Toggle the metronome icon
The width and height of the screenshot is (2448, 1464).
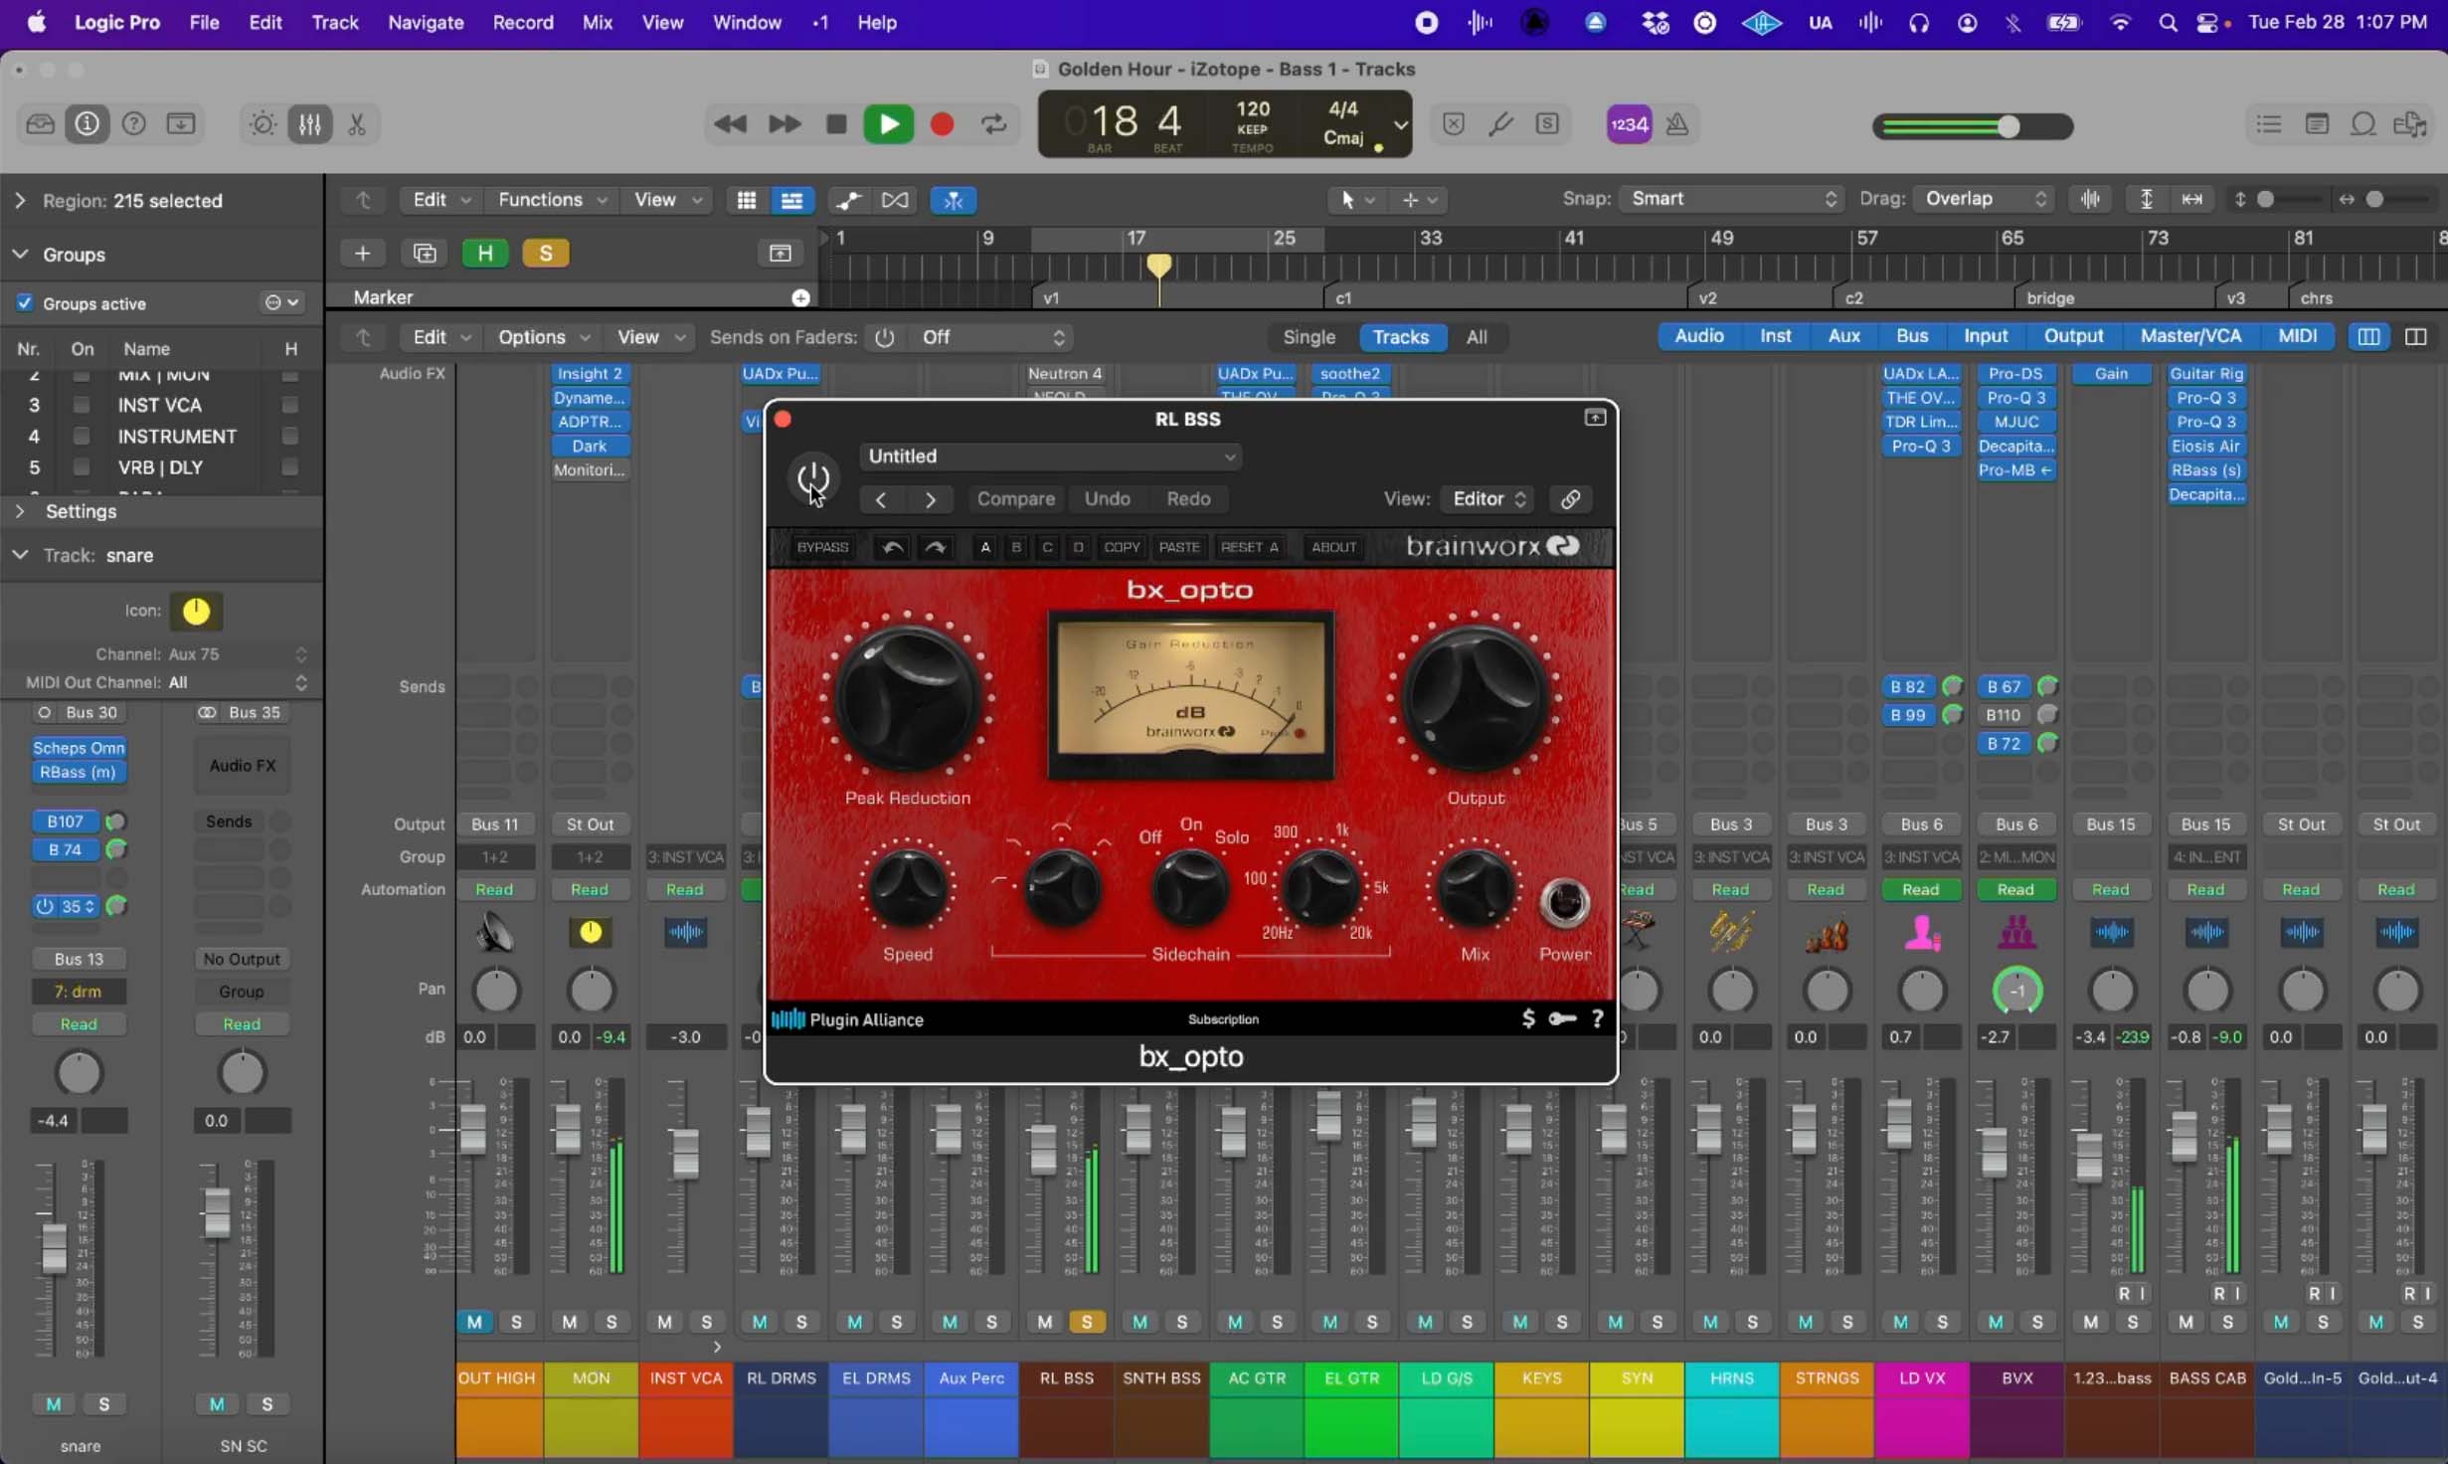1677,124
